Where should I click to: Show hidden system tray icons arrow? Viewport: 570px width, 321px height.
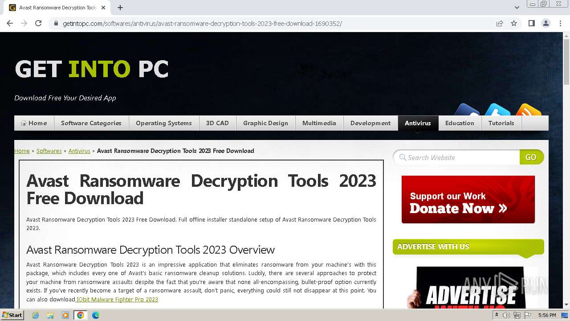tap(497, 315)
